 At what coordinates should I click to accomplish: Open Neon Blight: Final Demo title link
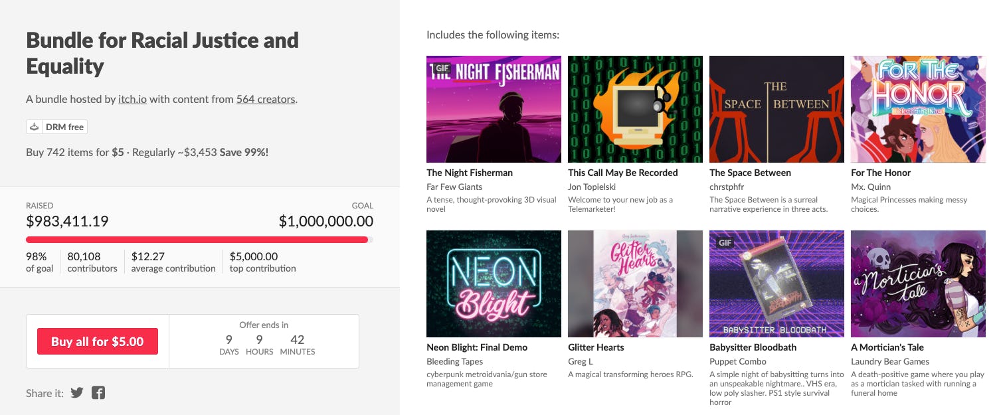pyautogui.click(x=477, y=347)
